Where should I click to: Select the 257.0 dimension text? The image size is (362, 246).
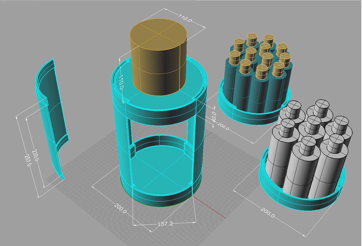[x=29, y=161]
